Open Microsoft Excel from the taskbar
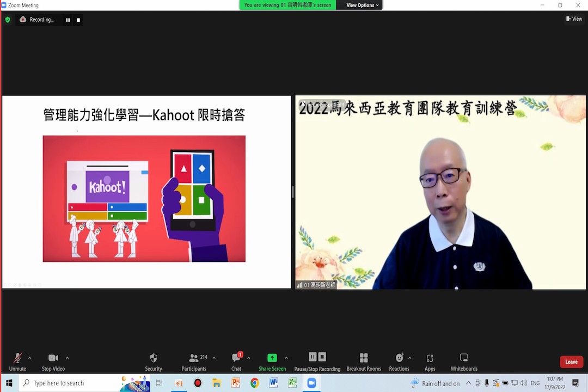 292,383
